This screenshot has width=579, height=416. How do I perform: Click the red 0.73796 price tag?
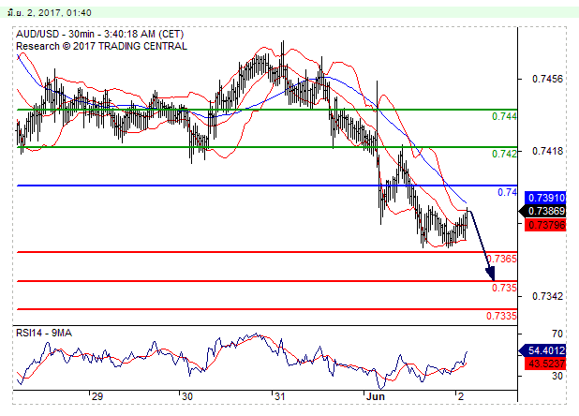coord(545,225)
